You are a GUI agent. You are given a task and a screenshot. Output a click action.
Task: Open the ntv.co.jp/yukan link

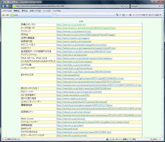[x=70, y=126]
